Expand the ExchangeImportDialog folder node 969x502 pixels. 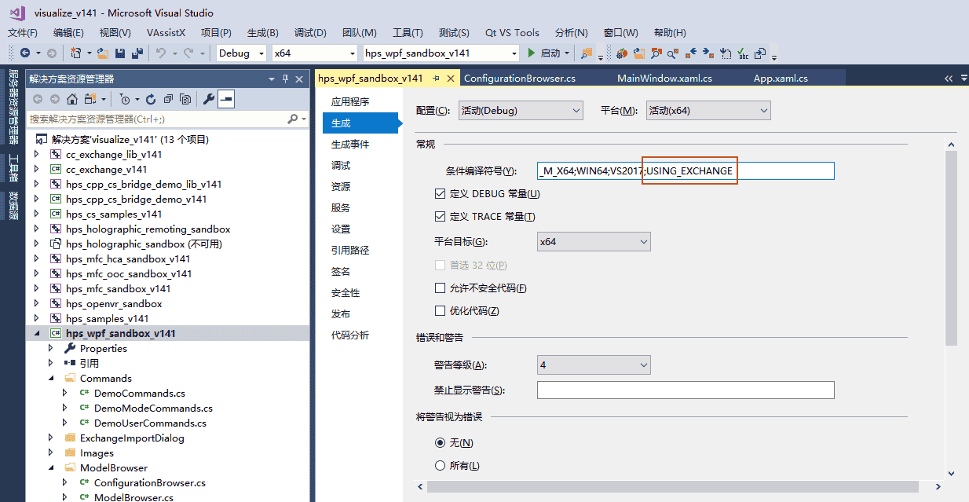point(50,438)
